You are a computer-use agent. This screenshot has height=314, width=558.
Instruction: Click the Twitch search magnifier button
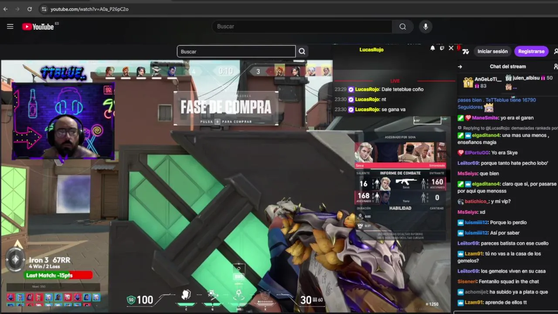(302, 51)
